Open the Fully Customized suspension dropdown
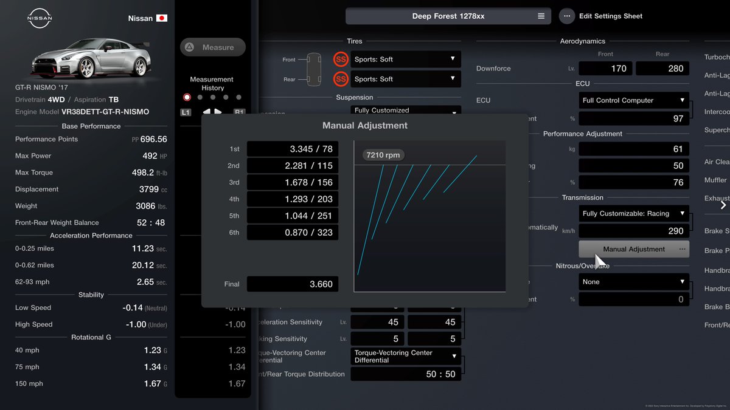This screenshot has width=730, height=410. coord(406,110)
